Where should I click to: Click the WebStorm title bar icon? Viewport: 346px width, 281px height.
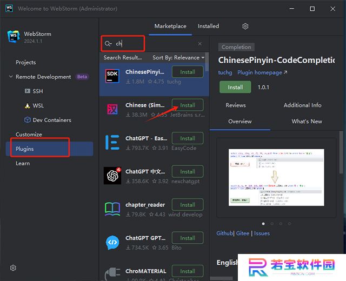click(9, 9)
